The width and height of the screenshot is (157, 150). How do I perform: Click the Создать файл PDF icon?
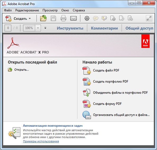click(87, 71)
